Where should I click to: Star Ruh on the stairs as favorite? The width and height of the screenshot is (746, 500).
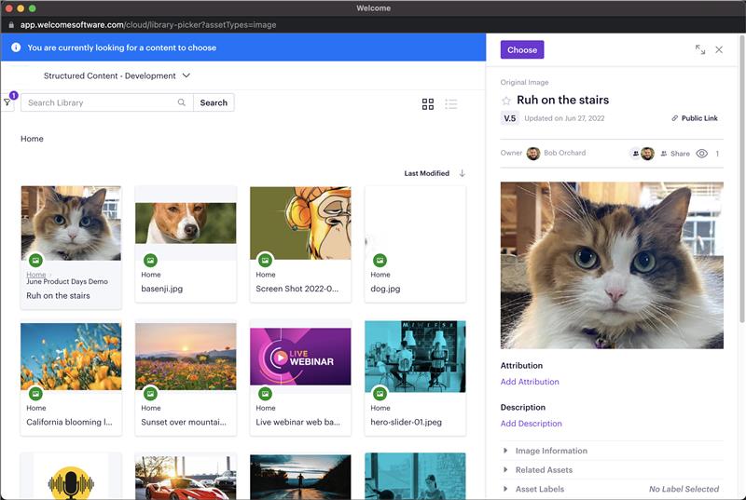click(506, 101)
